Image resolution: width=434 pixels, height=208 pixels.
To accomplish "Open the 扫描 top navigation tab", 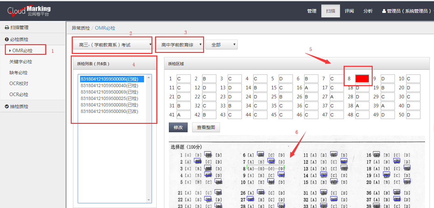I will tap(330, 11).
